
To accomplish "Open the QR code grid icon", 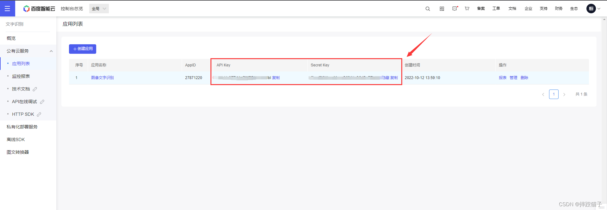I will 442,9.
